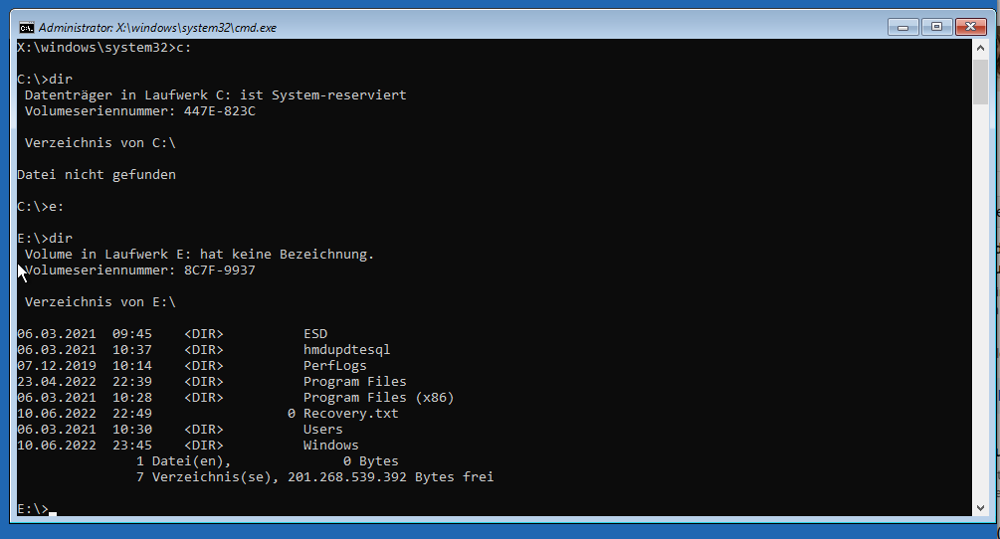Click the window title bar text
The width and height of the screenshot is (1000, 539).
(157, 28)
